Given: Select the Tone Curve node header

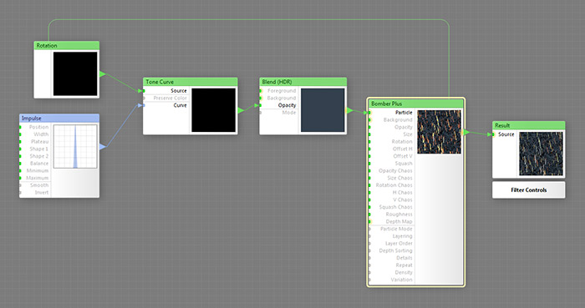Looking at the screenshot, I should 191,82.
